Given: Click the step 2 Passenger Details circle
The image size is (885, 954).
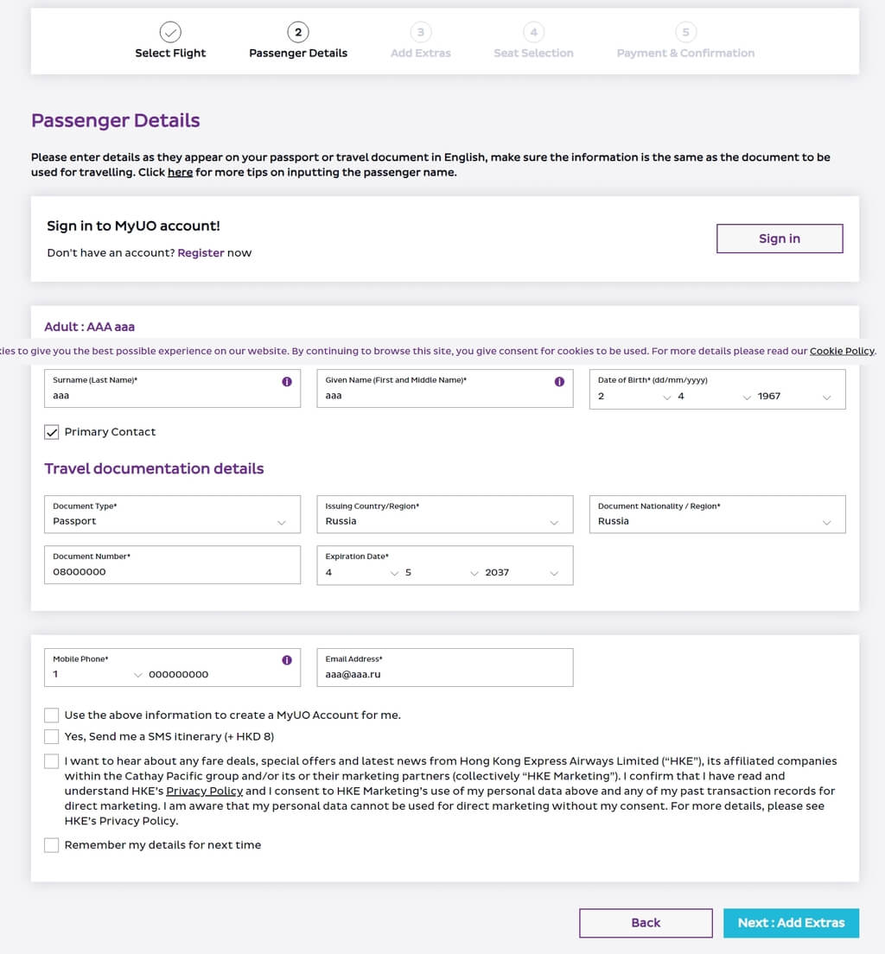Looking at the screenshot, I should [x=298, y=32].
